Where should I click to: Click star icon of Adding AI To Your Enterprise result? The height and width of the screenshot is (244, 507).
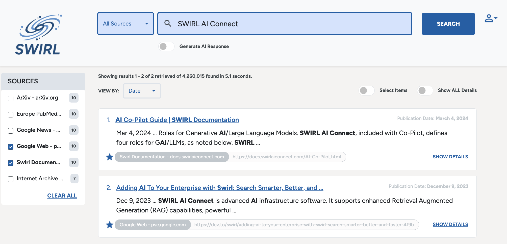tap(110, 225)
